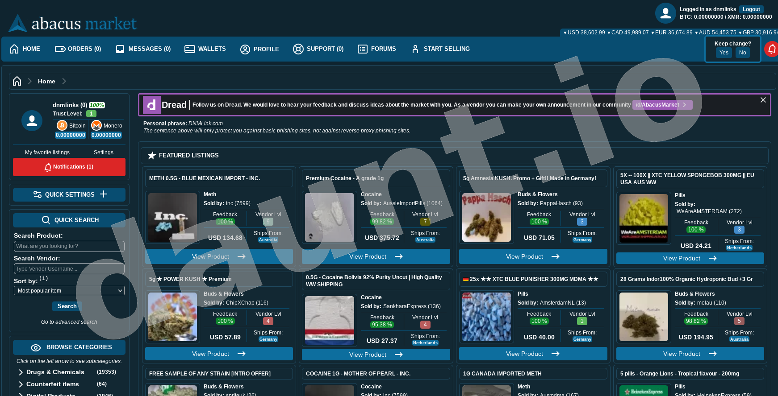This screenshot has width=778, height=396.
Task: Click vendor name PappaHasch (93)
Action: coord(561,203)
